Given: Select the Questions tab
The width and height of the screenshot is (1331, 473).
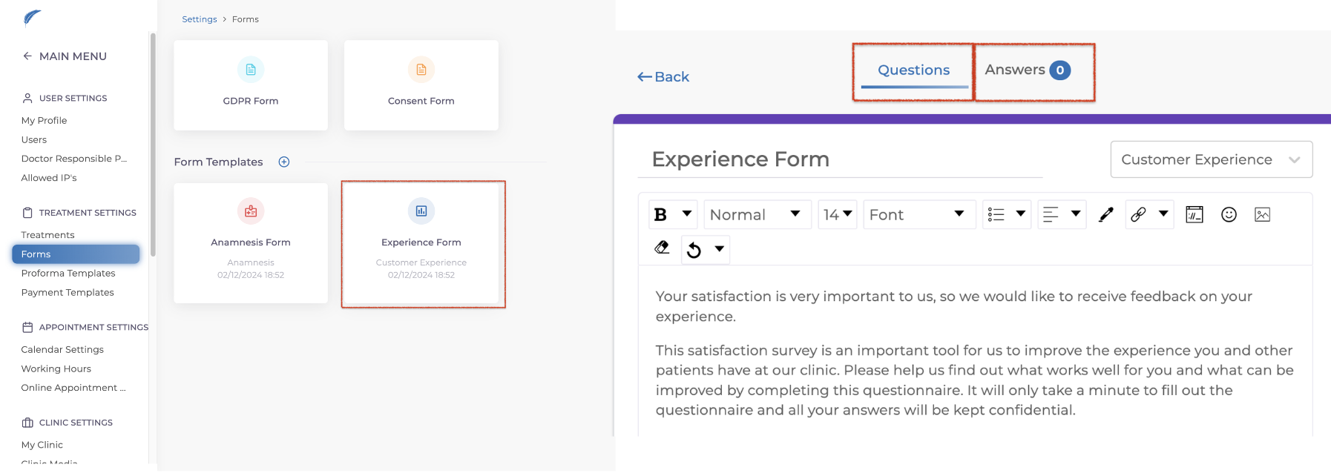Looking at the screenshot, I should (913, 70).
